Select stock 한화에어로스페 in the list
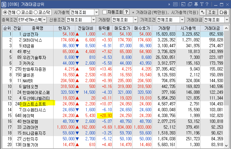Screen dimensions: 231x149 (36, 92)
